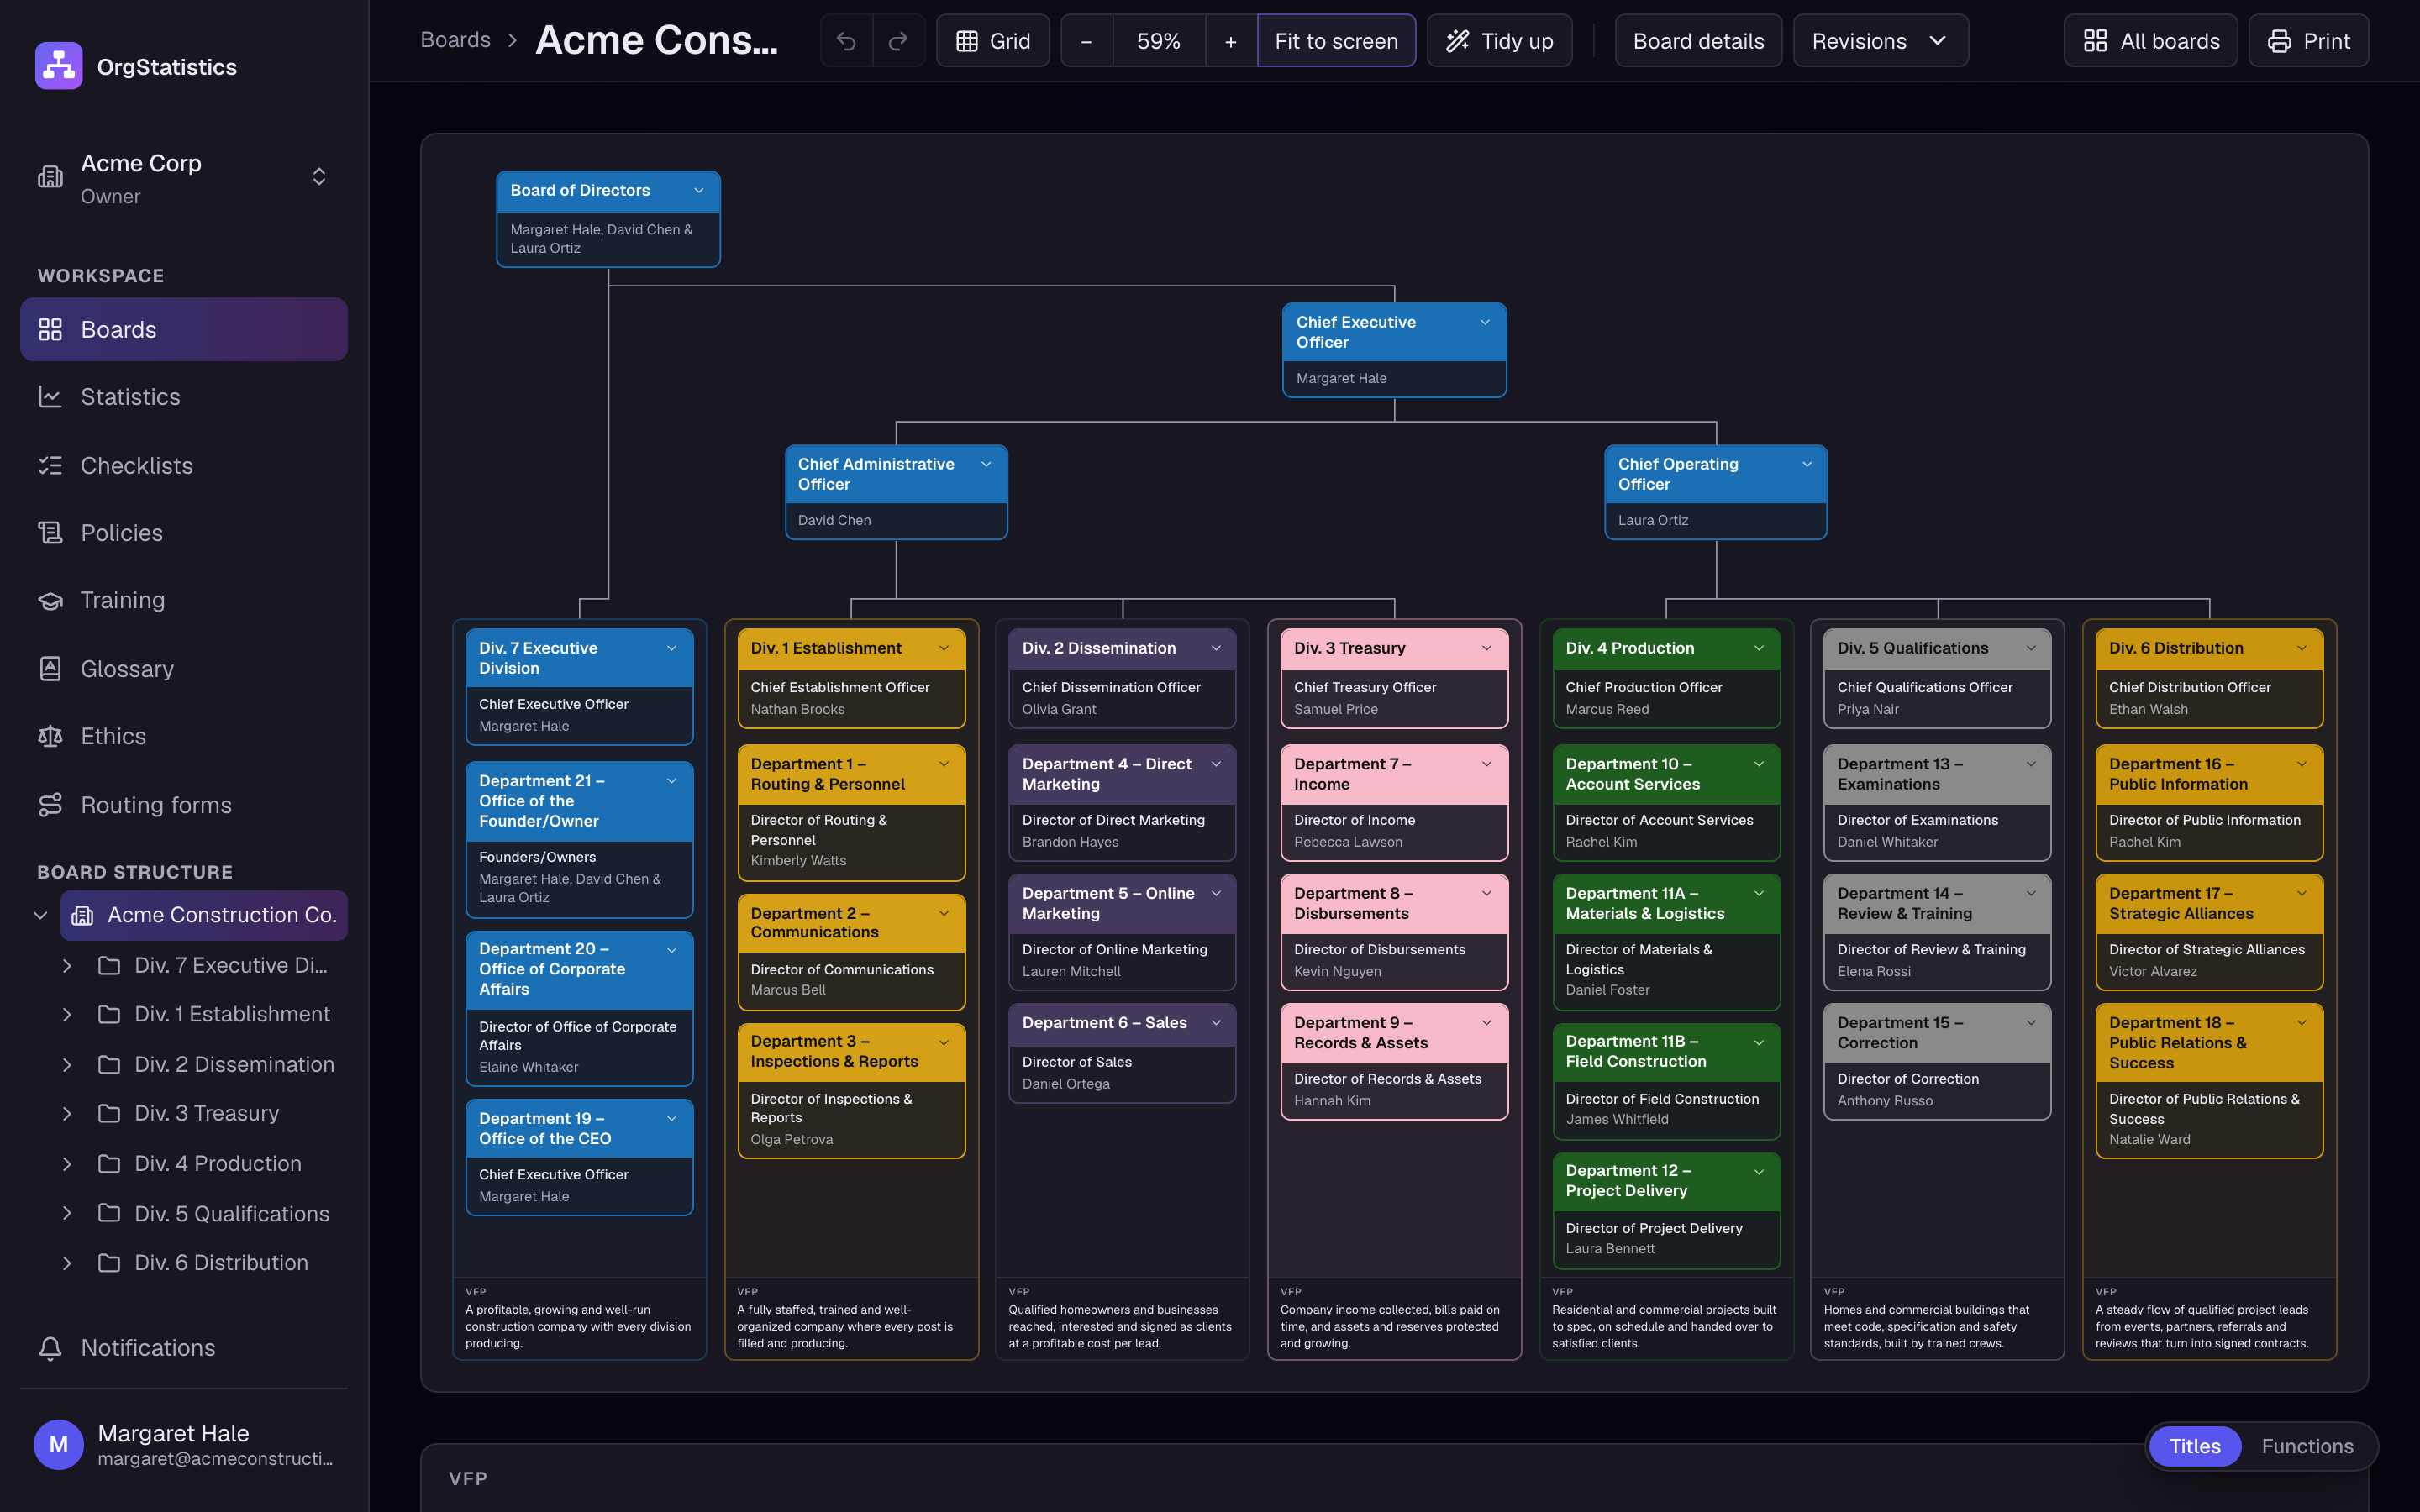Image resolution: width=2420 pixels, height=1512 pixels.
Task: Click the Department 12 – Project Delivery card
Action: (1666, 1211)
